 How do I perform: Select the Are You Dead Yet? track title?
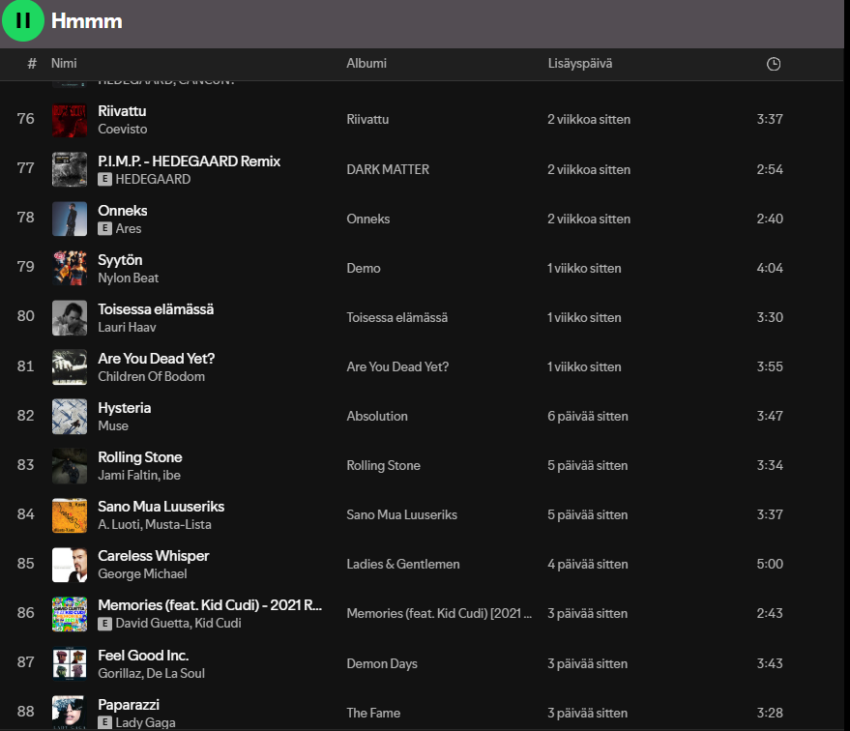click(x=156, y=359)
